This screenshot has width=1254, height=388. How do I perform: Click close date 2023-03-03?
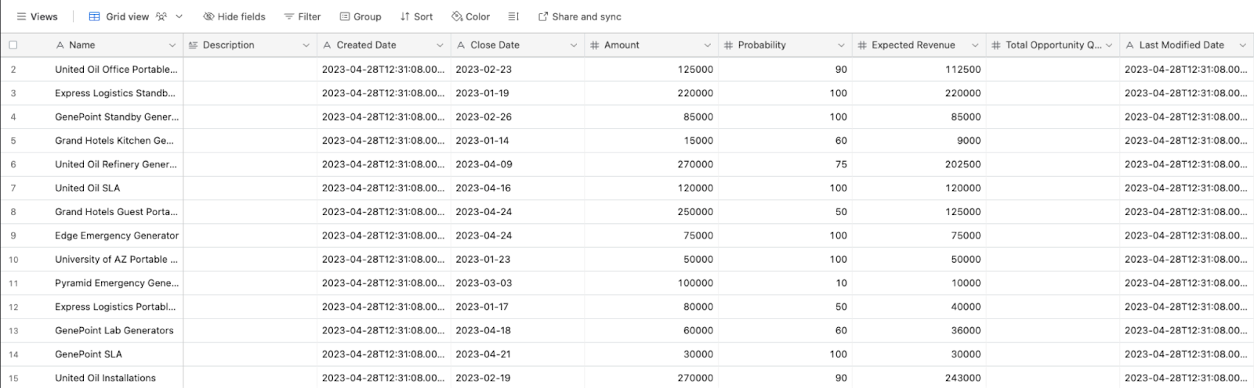[484, 283]
